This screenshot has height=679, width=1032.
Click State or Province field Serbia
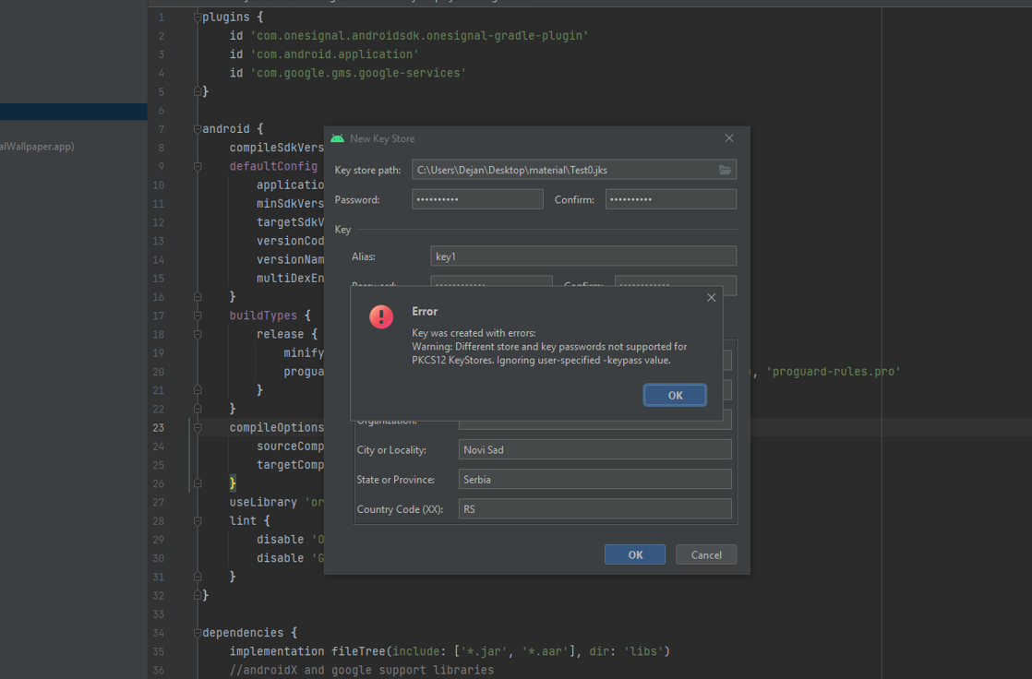595,479
